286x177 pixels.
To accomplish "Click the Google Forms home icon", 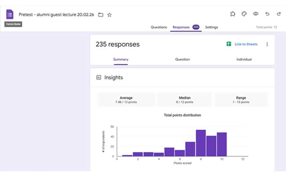I will pyautogui.click(x=10, y=14).
